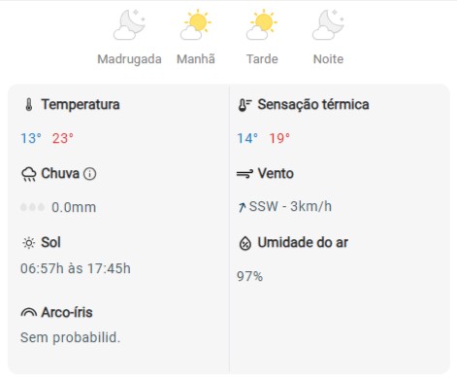Select the Tarde sun and cloud icon

262,25
